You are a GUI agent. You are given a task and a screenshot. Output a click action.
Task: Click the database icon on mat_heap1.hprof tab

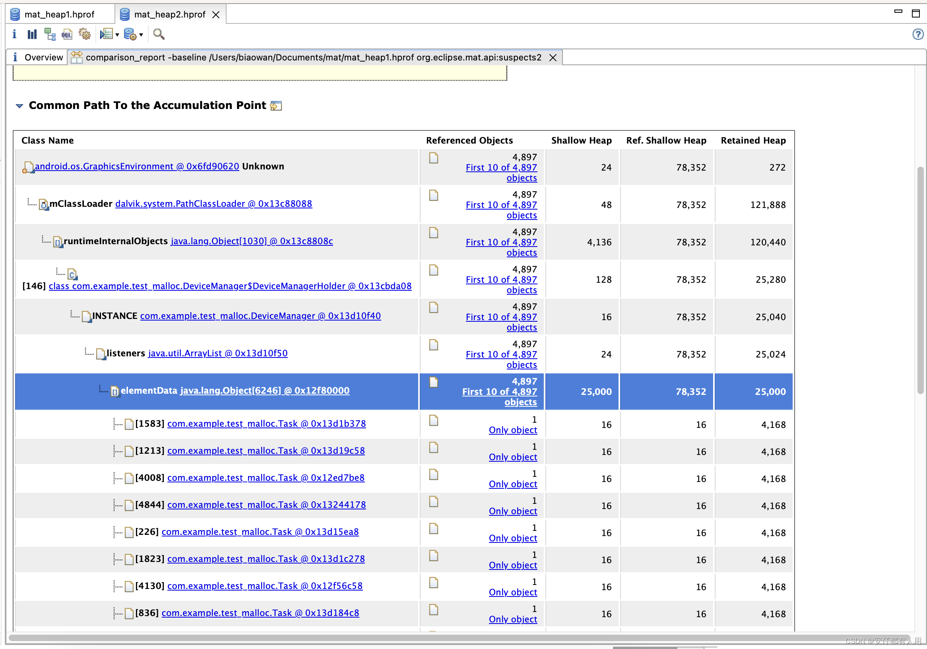coord(15,14)
